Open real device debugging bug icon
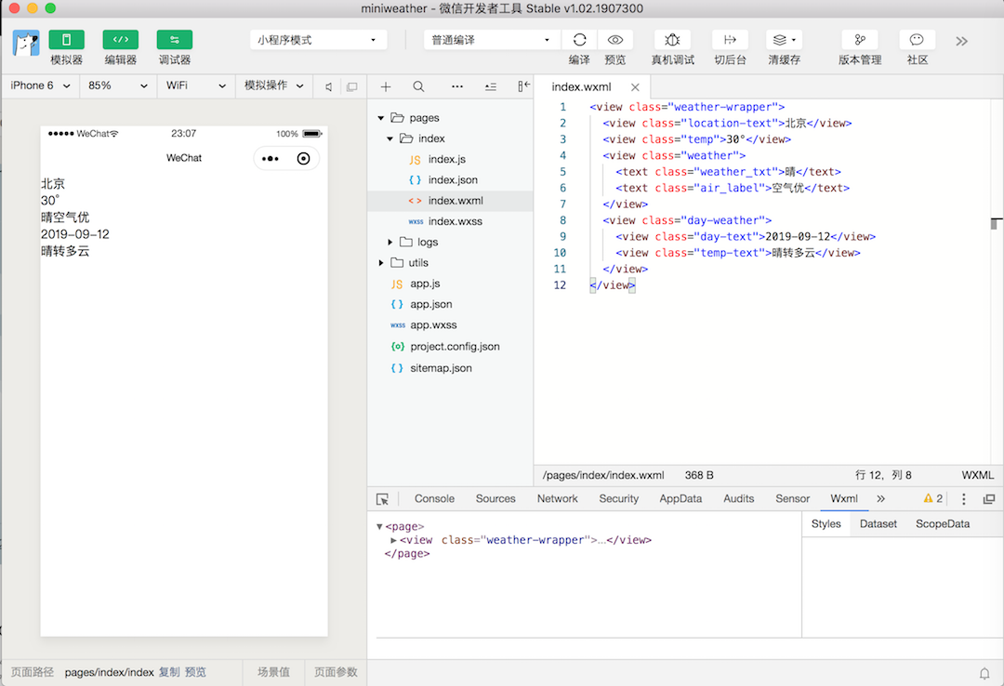The width and height of the screenshot is (1004, 686). point(672,40)
